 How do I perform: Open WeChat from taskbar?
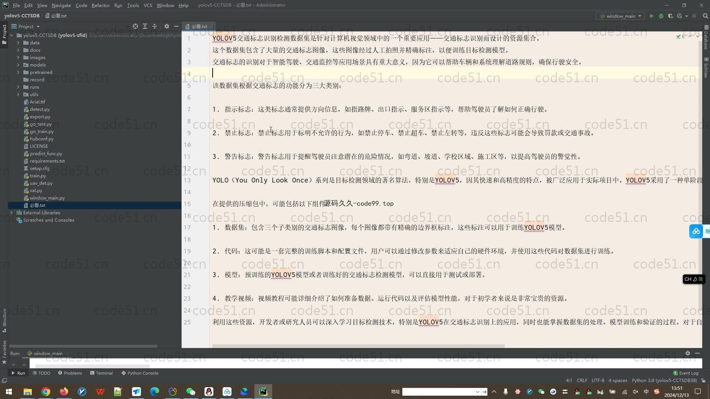(190, 392)
